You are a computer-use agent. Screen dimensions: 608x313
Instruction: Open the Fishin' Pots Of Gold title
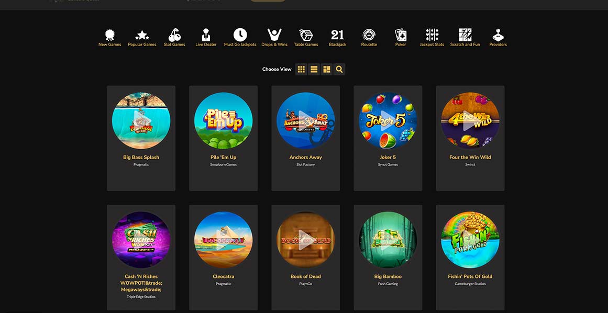pos(470,276)
